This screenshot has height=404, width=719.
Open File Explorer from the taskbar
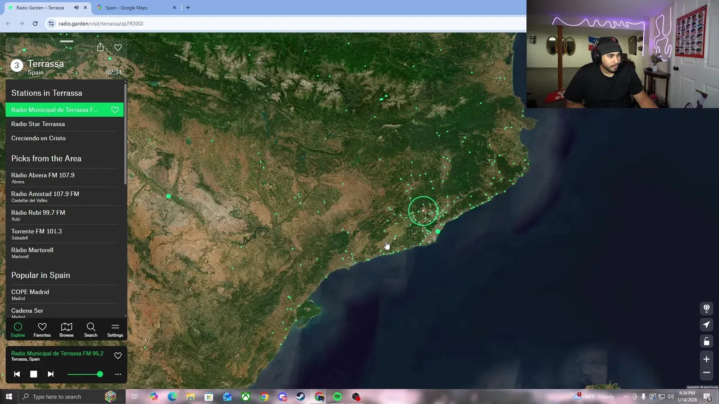click(190, 397)
